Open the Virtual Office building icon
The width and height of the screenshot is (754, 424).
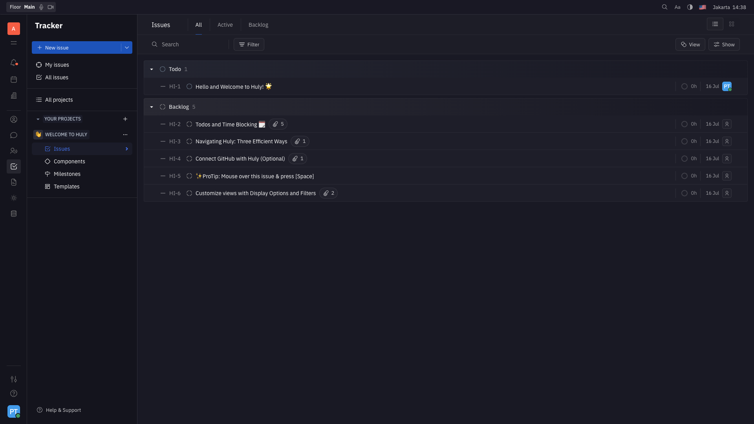(x=14, y=95)
